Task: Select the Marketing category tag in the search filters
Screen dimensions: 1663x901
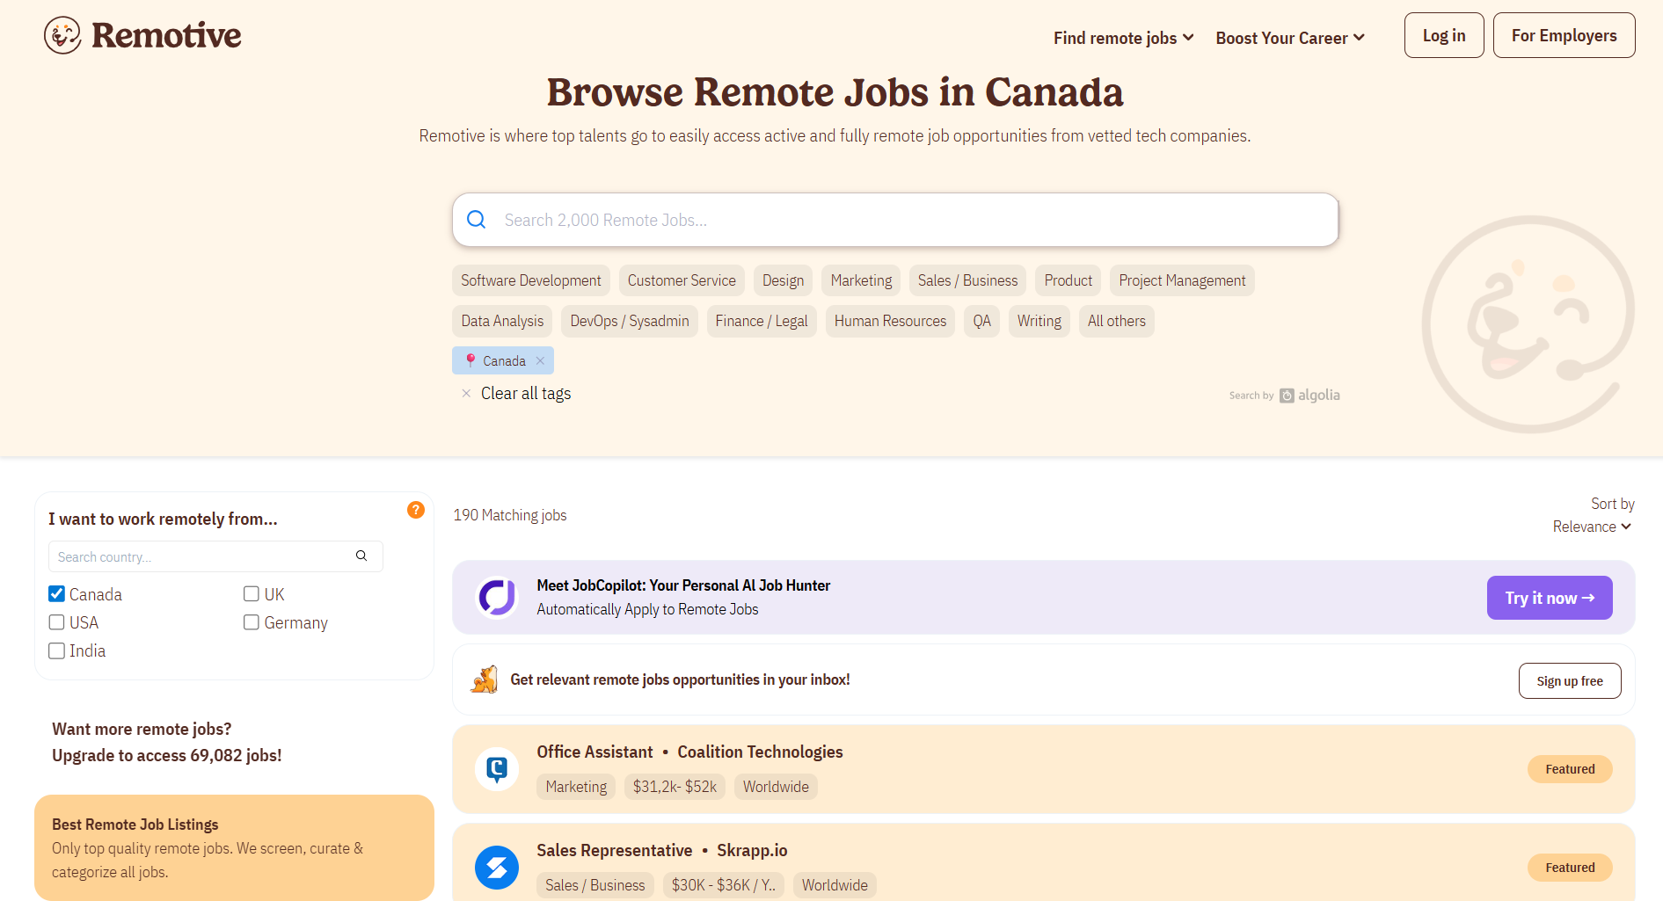Action: 861,280
